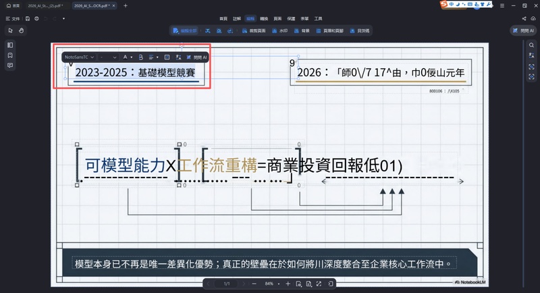Image resolution: width=540 pixels, height=293 pixels.
Task: Click the 工作流重構 gold text
Action: coord(217,165)
